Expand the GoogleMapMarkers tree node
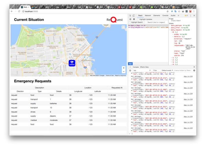 point(129,27)
